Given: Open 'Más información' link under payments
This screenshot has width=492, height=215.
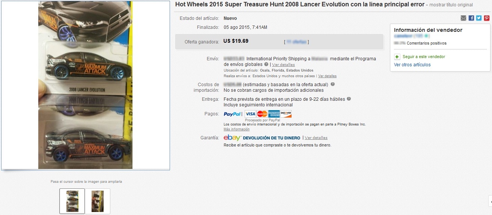Looking at the screenshot, I should 236,129.
